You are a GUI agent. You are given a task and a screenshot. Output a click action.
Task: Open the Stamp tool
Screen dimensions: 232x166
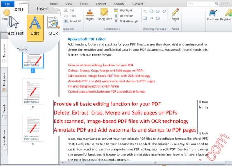89,15
